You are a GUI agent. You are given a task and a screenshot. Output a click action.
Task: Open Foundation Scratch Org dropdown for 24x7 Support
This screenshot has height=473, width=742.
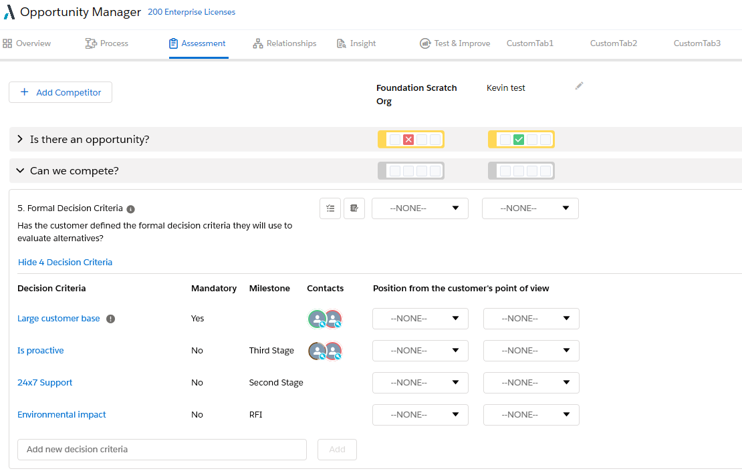coord(420,383)
